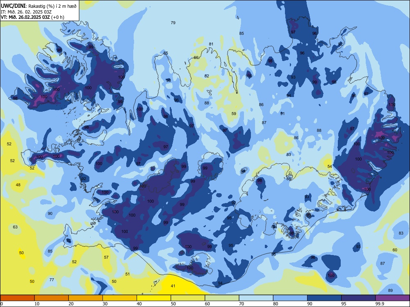Image resolution: width=410 pixels, height=307 pixels.
Task: Click the legend tick label 99.9
Action: [379, 304]
